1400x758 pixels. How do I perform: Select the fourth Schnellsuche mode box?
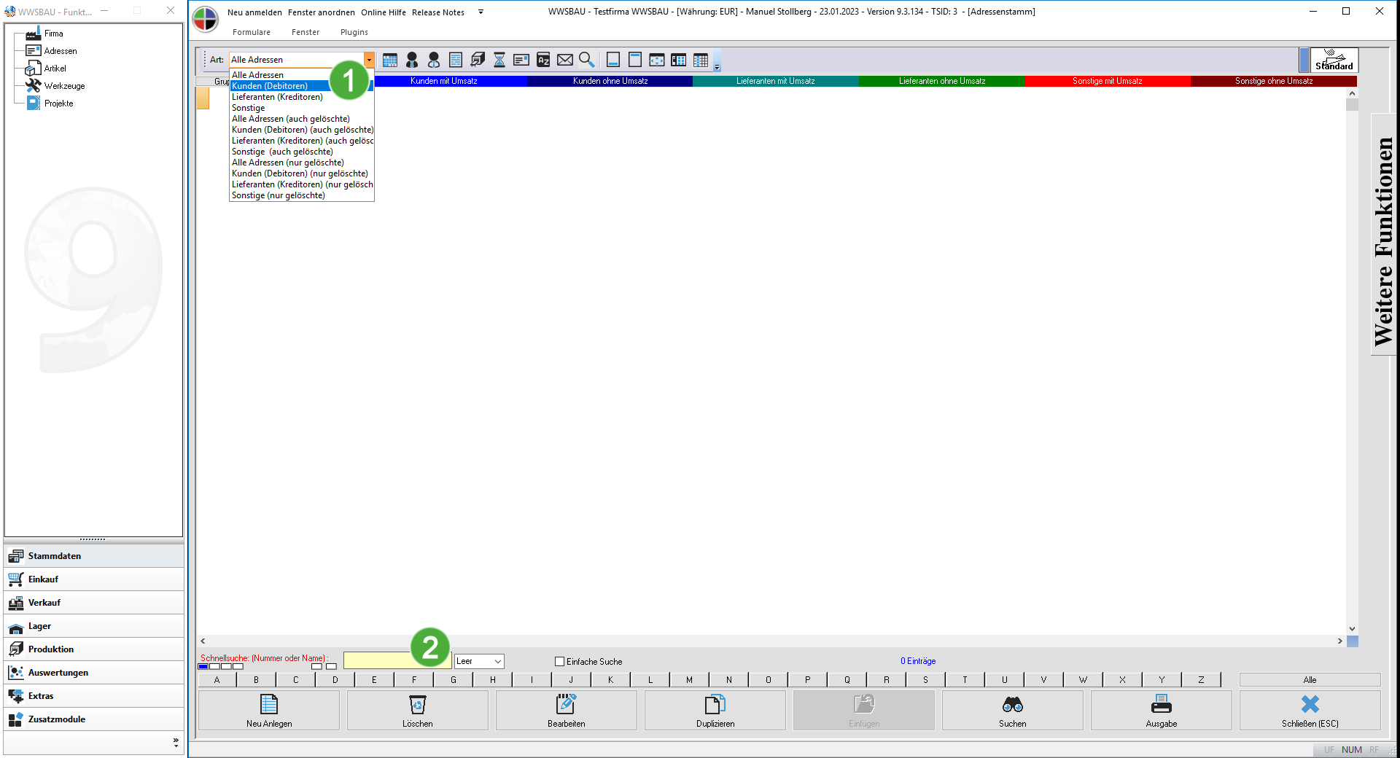click(x=238, y=666)
